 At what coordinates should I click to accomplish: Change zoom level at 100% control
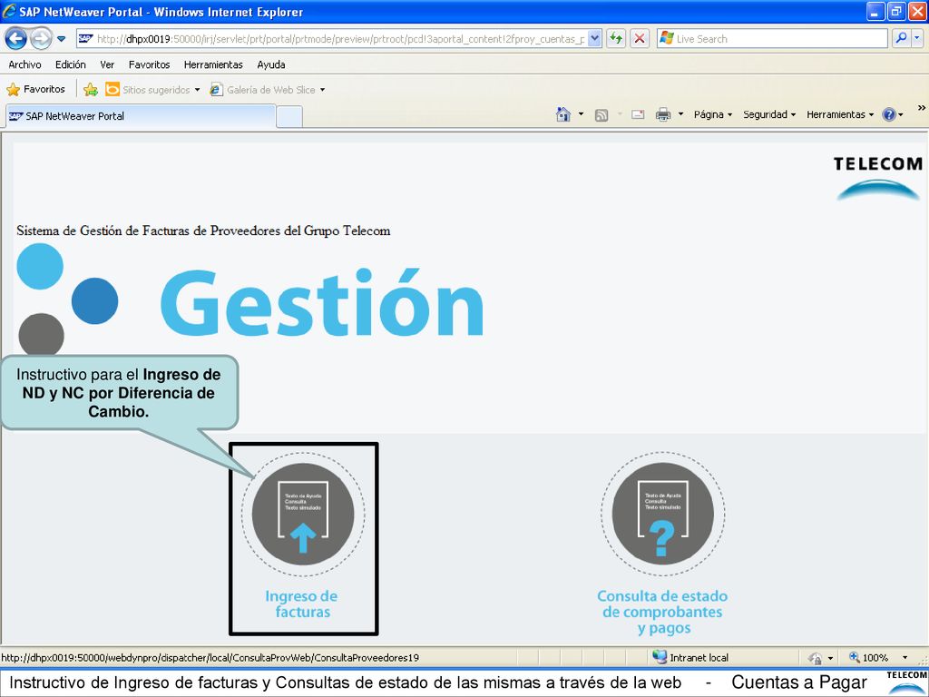(868, 657)
